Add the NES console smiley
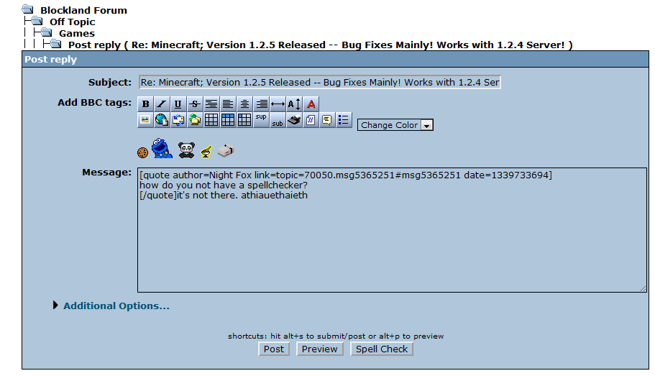Viewport: 655px width, 376px height. 226,151
